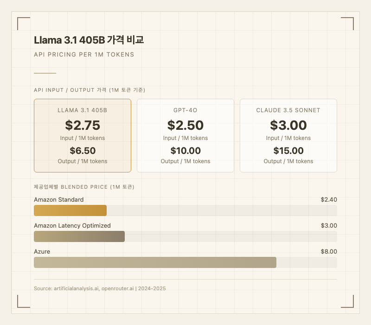Select the 'API PRICING PER 1M TOKENS' subtitle
This screenshot has height=325, width=371.
[x=84, y=55]
